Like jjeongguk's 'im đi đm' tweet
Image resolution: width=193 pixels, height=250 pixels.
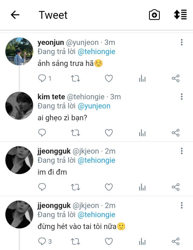tap(109, 187)
